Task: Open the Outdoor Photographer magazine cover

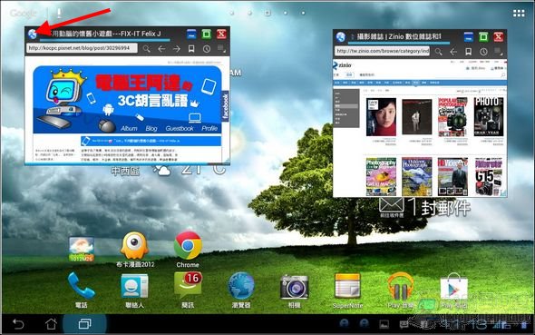Action: coord(417,176)
